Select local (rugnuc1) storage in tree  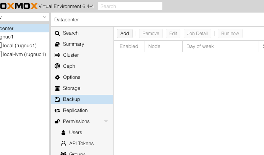tap(24, 45)
